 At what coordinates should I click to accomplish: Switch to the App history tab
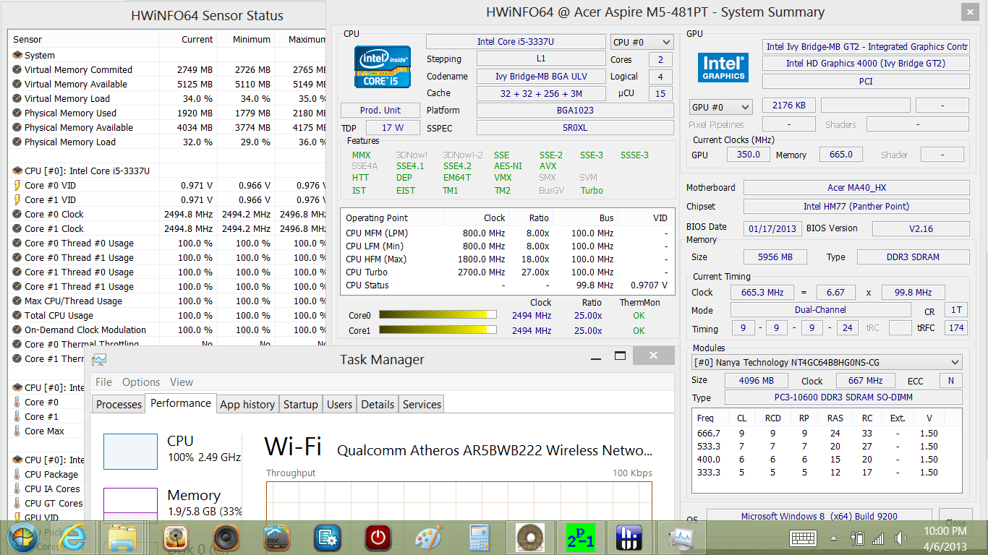click(x=247, y=404)
